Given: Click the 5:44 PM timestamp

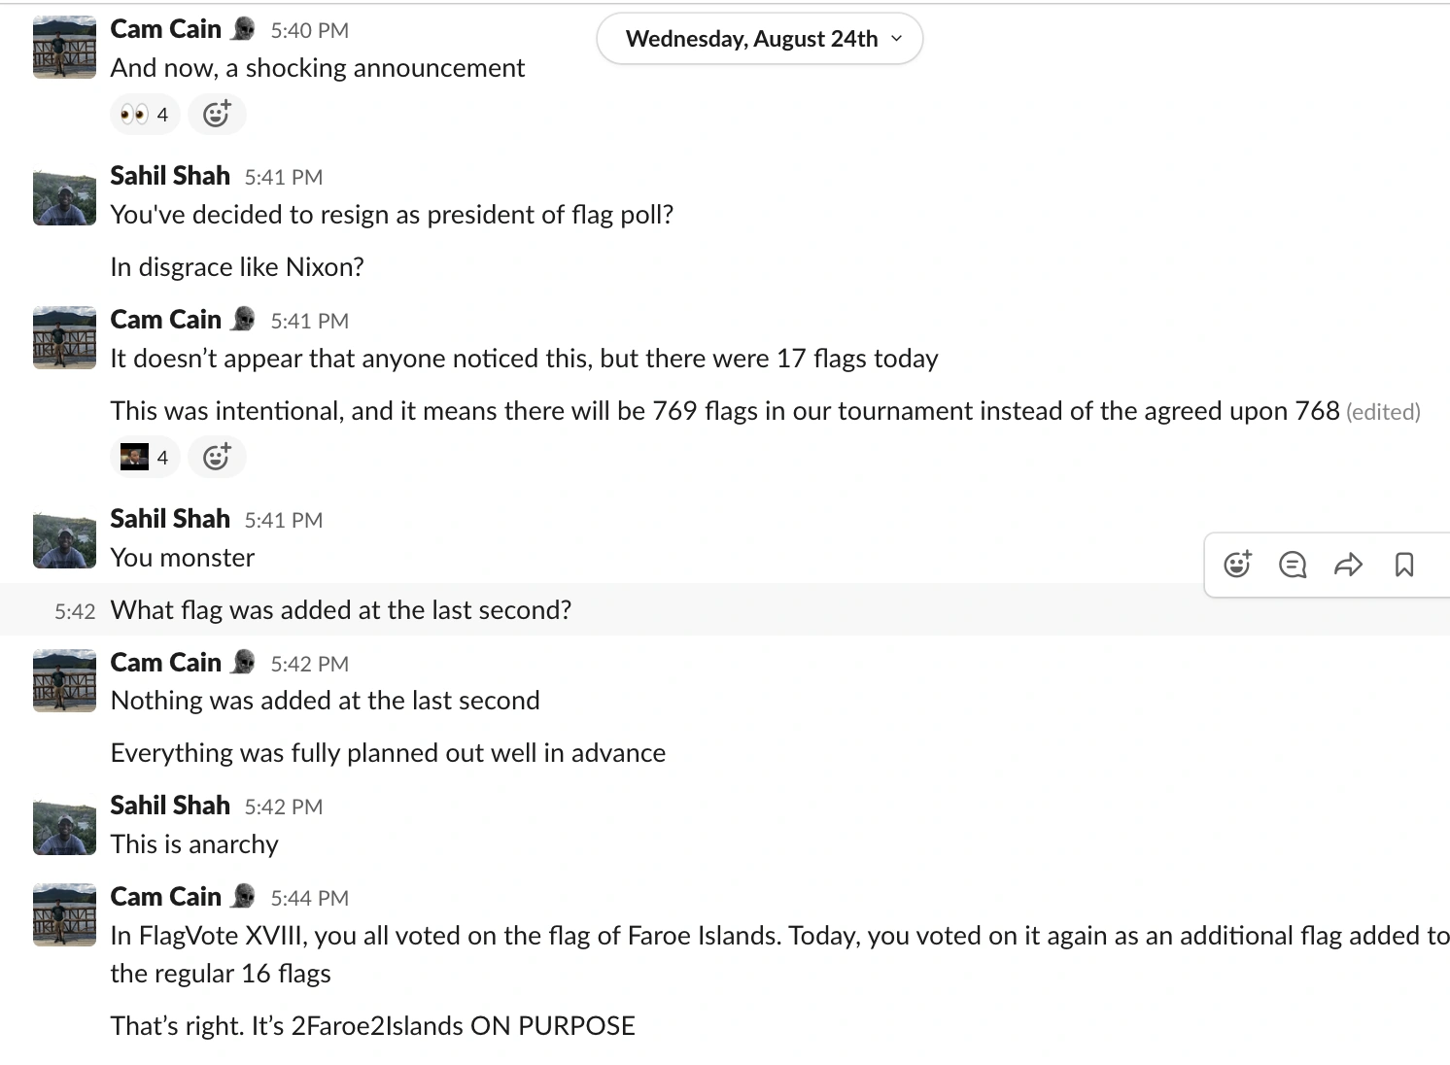Looking at the screenshot, I should (x=309, y=898).
